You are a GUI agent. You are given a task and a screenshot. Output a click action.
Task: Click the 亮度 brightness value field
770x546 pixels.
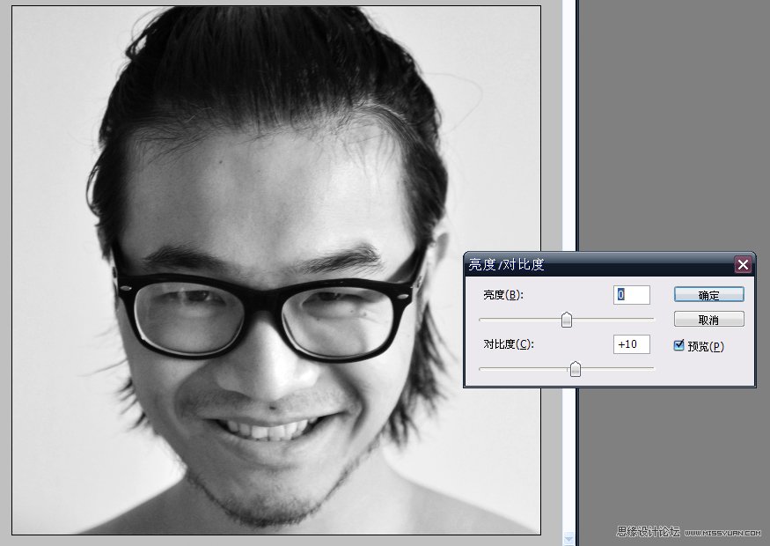click(x=631, y=295)
